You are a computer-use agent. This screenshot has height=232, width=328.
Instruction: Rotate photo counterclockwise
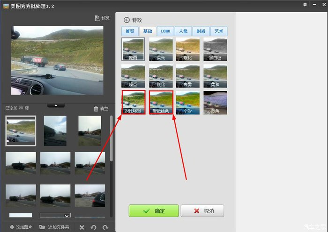[x=94, y=227]
